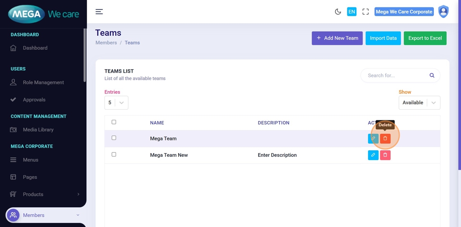Open the Entries count dropdown
The height and width of the screenshot is (227, 461).
coord(116,103)
